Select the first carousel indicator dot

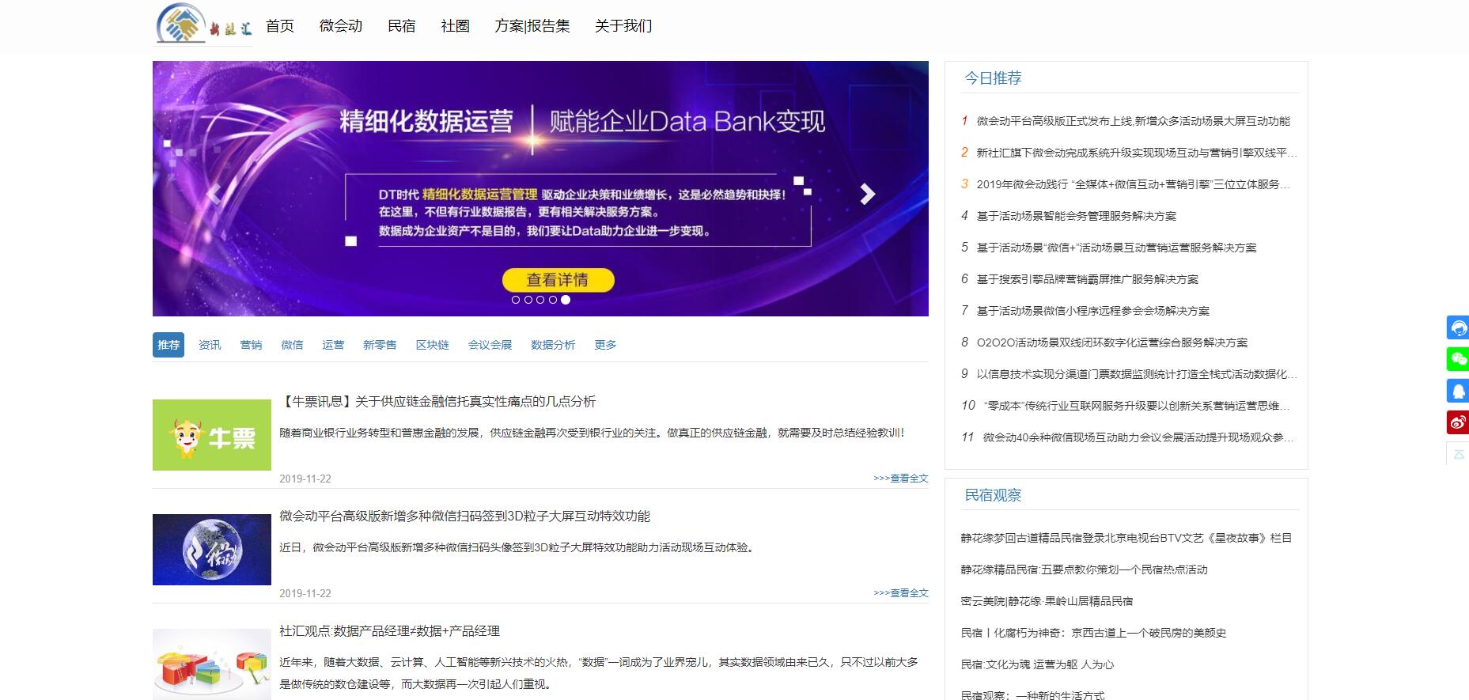(516, 300)
